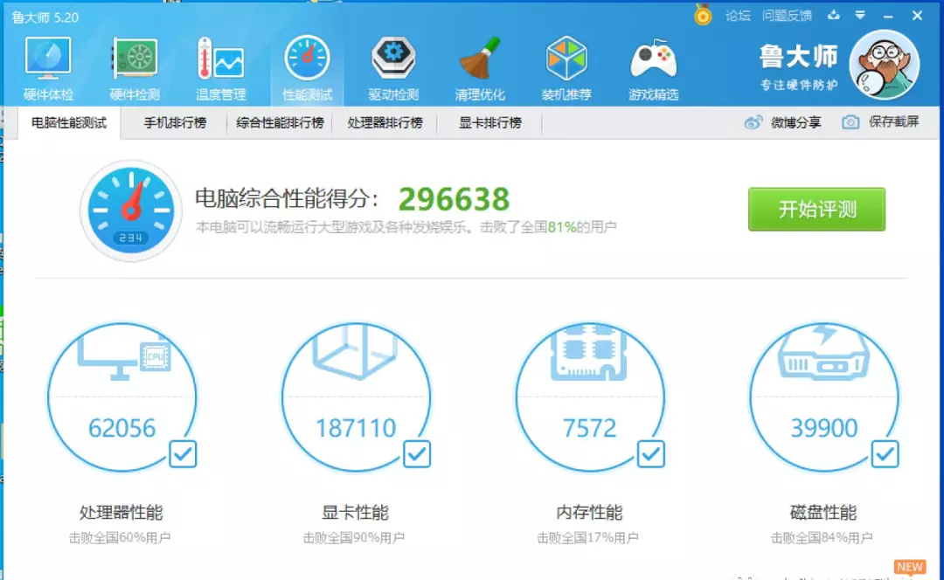The width and height of the screenshot is (944, 580).
Task: Click the 处理器性能 label
Action: (121, 513)
